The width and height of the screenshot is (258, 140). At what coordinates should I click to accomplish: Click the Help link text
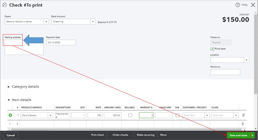245,5
